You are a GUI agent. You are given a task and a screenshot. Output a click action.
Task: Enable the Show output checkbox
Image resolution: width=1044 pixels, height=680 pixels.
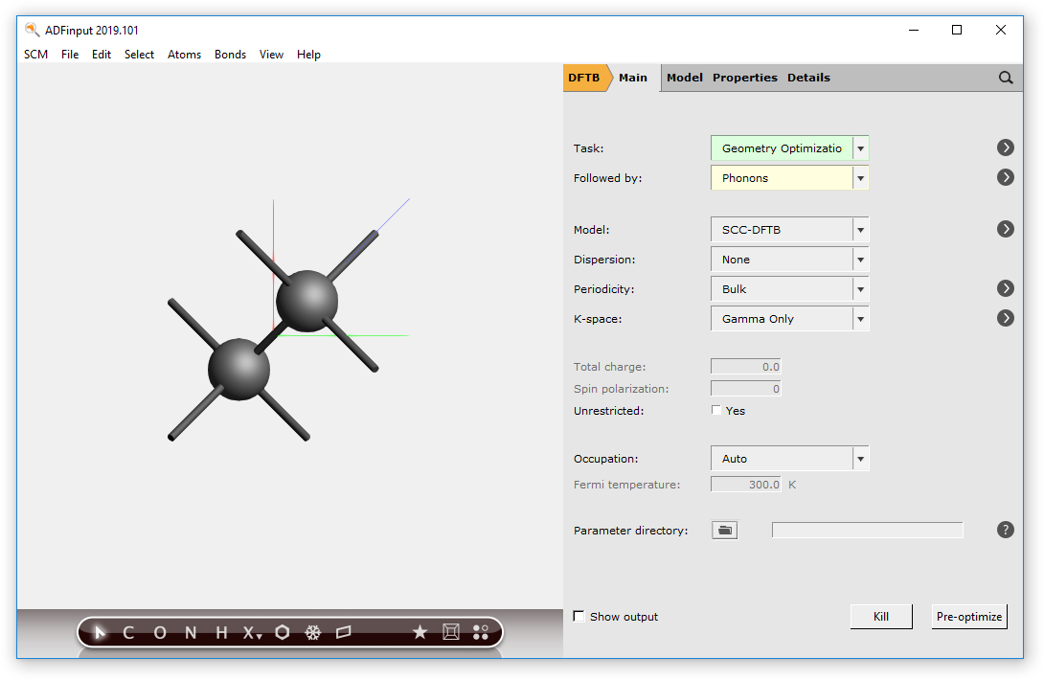click(579, 616)
